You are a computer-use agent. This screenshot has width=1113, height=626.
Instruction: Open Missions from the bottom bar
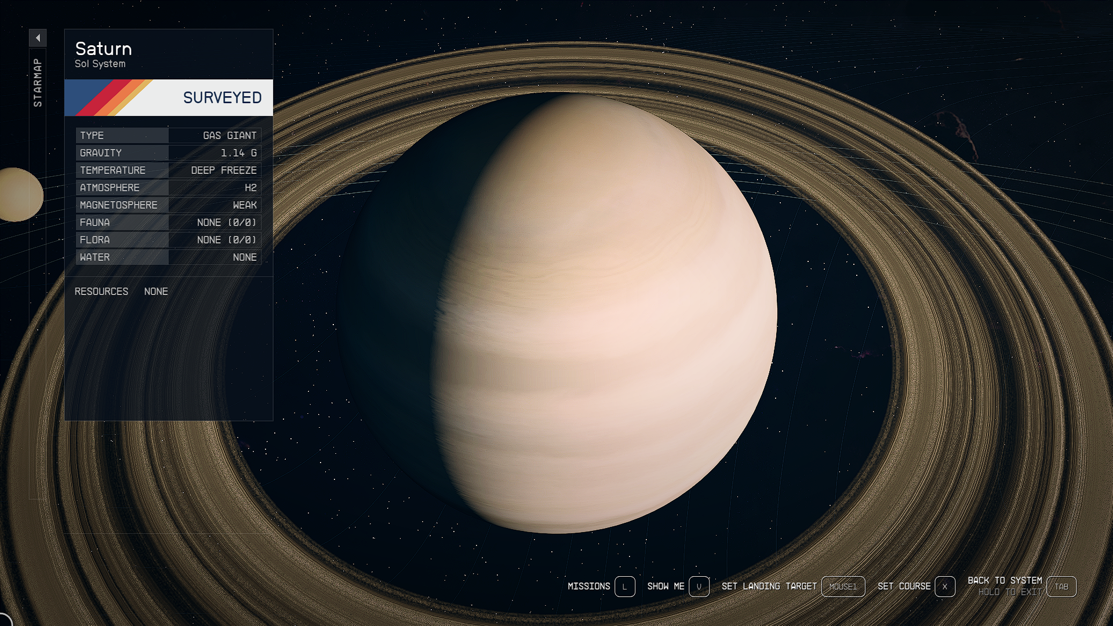click(588, 587)
